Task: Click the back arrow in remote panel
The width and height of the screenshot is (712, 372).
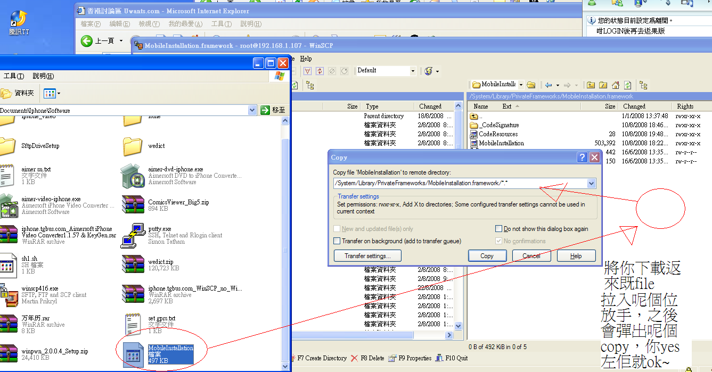Action: tap(547, 85)
